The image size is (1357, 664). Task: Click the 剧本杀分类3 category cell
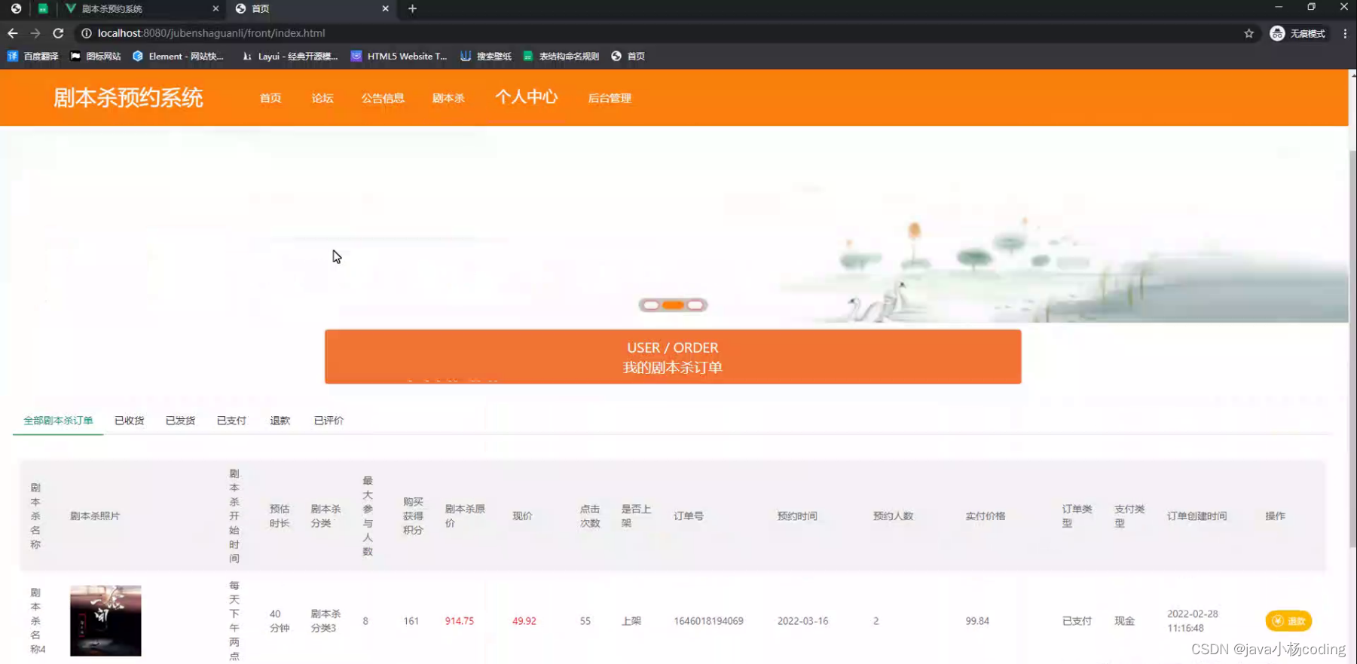click(325, 620)
